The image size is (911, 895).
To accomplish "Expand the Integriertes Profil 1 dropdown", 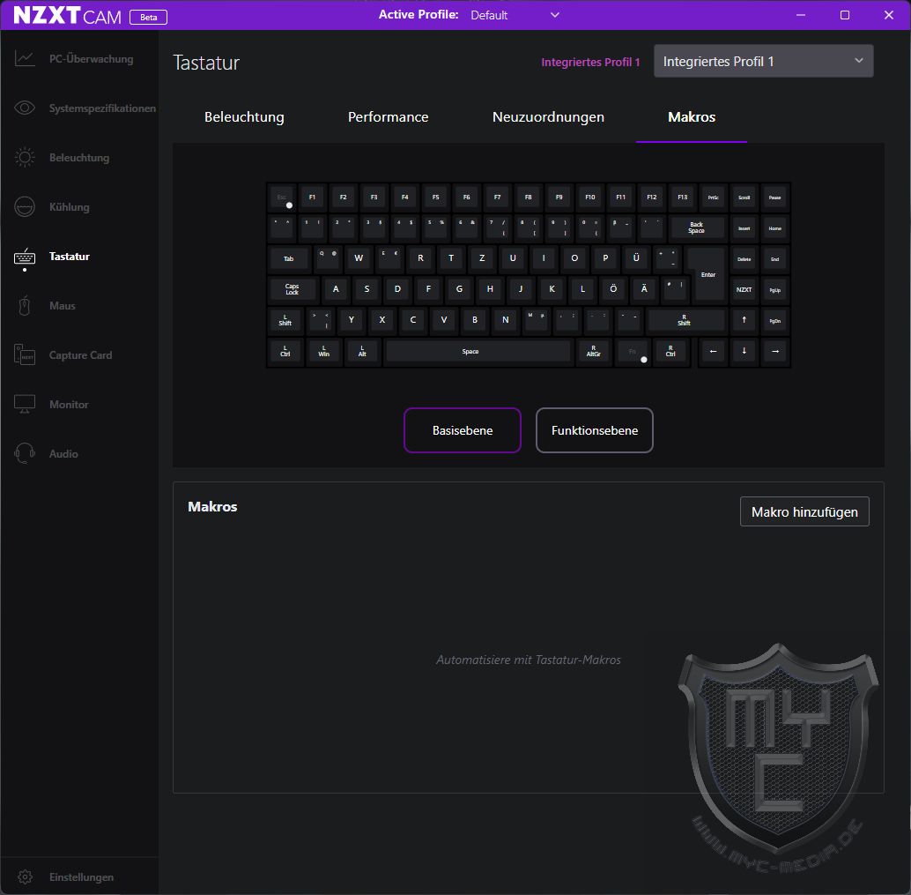I will pos(763,62).
